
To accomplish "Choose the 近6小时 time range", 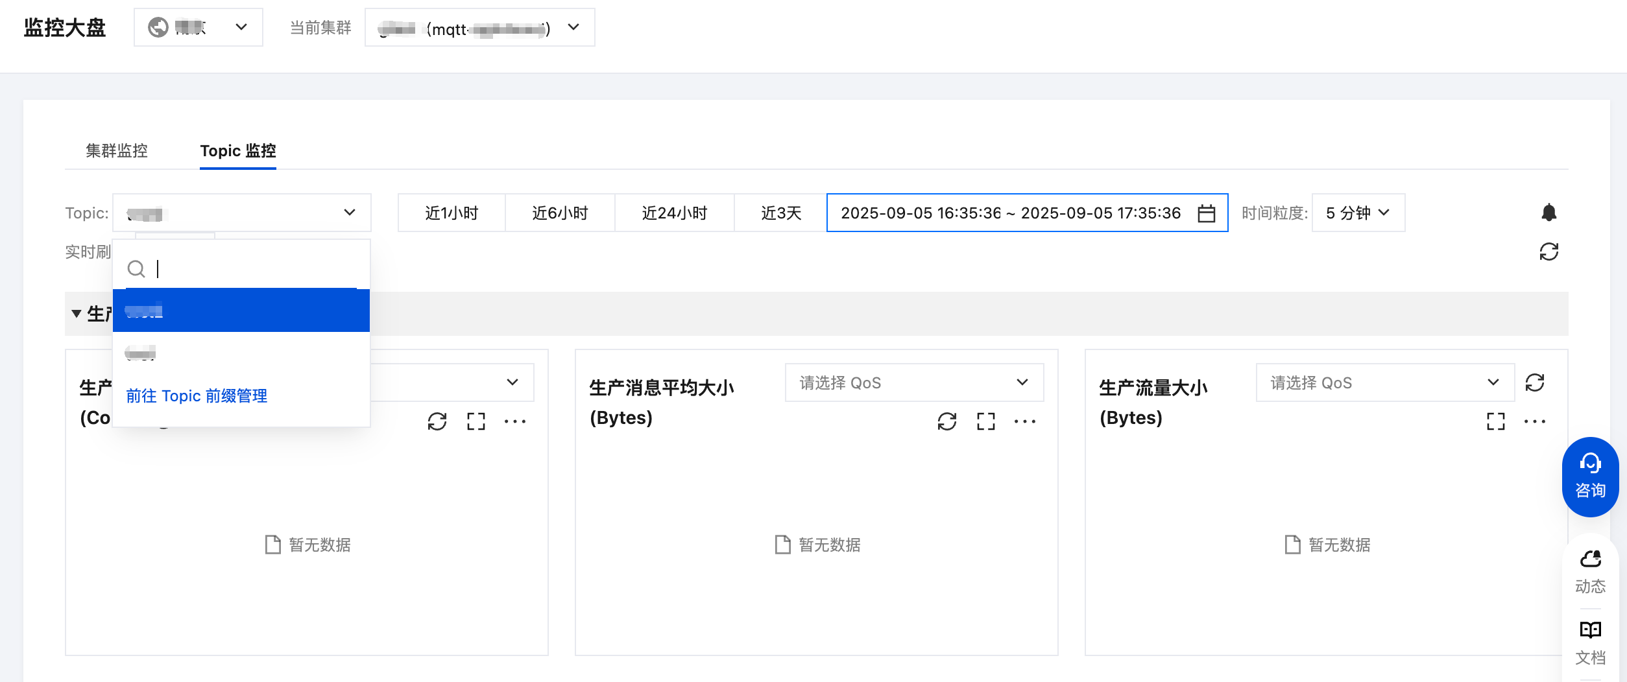I will click(560, 213).
